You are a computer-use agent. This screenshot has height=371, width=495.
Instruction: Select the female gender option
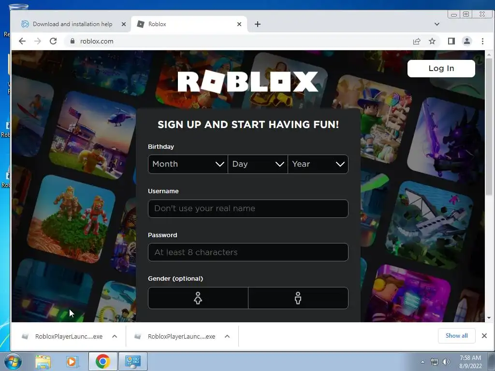[198, 298]
